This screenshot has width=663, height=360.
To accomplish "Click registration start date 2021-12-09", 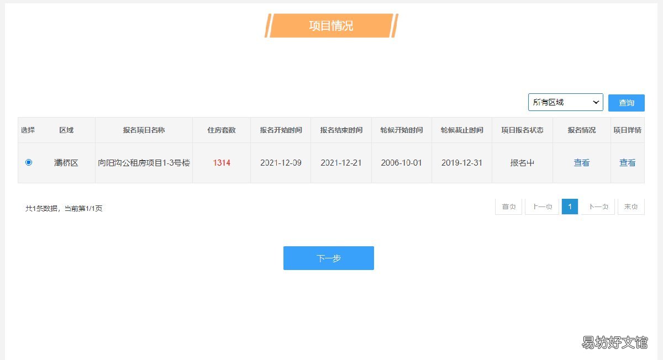I will click(x=281, y=163).
